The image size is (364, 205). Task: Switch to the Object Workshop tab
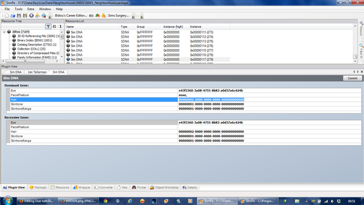click(x=164, y=187)
